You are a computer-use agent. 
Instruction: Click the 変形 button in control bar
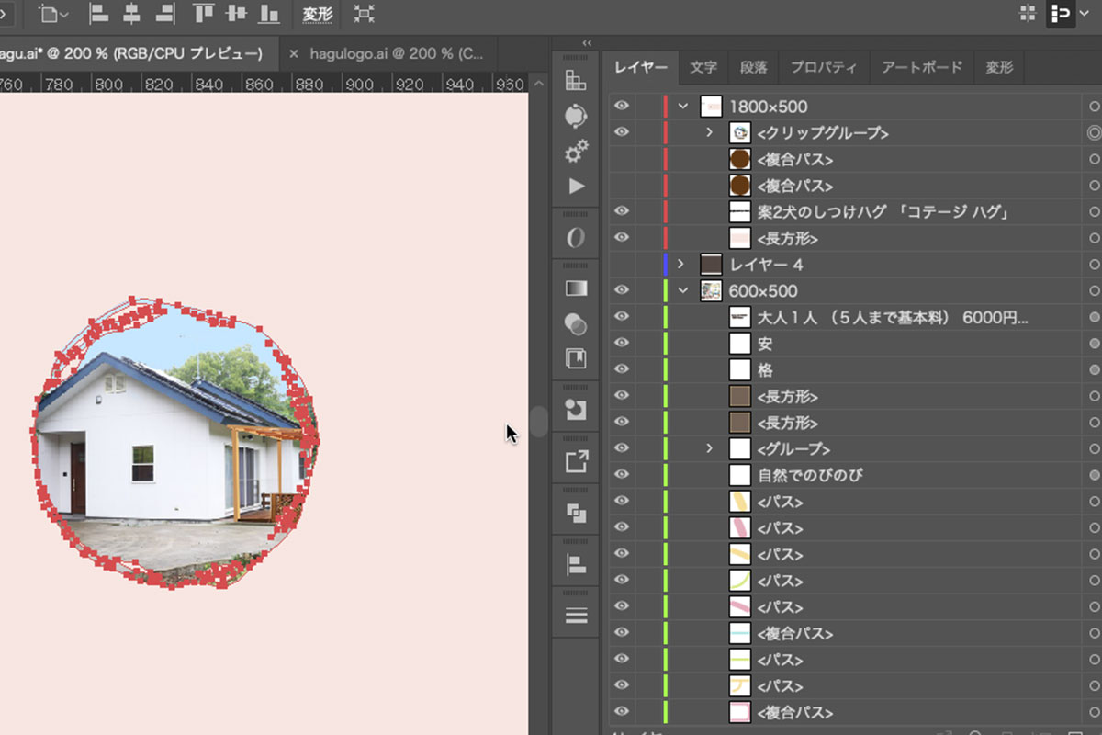317,15
